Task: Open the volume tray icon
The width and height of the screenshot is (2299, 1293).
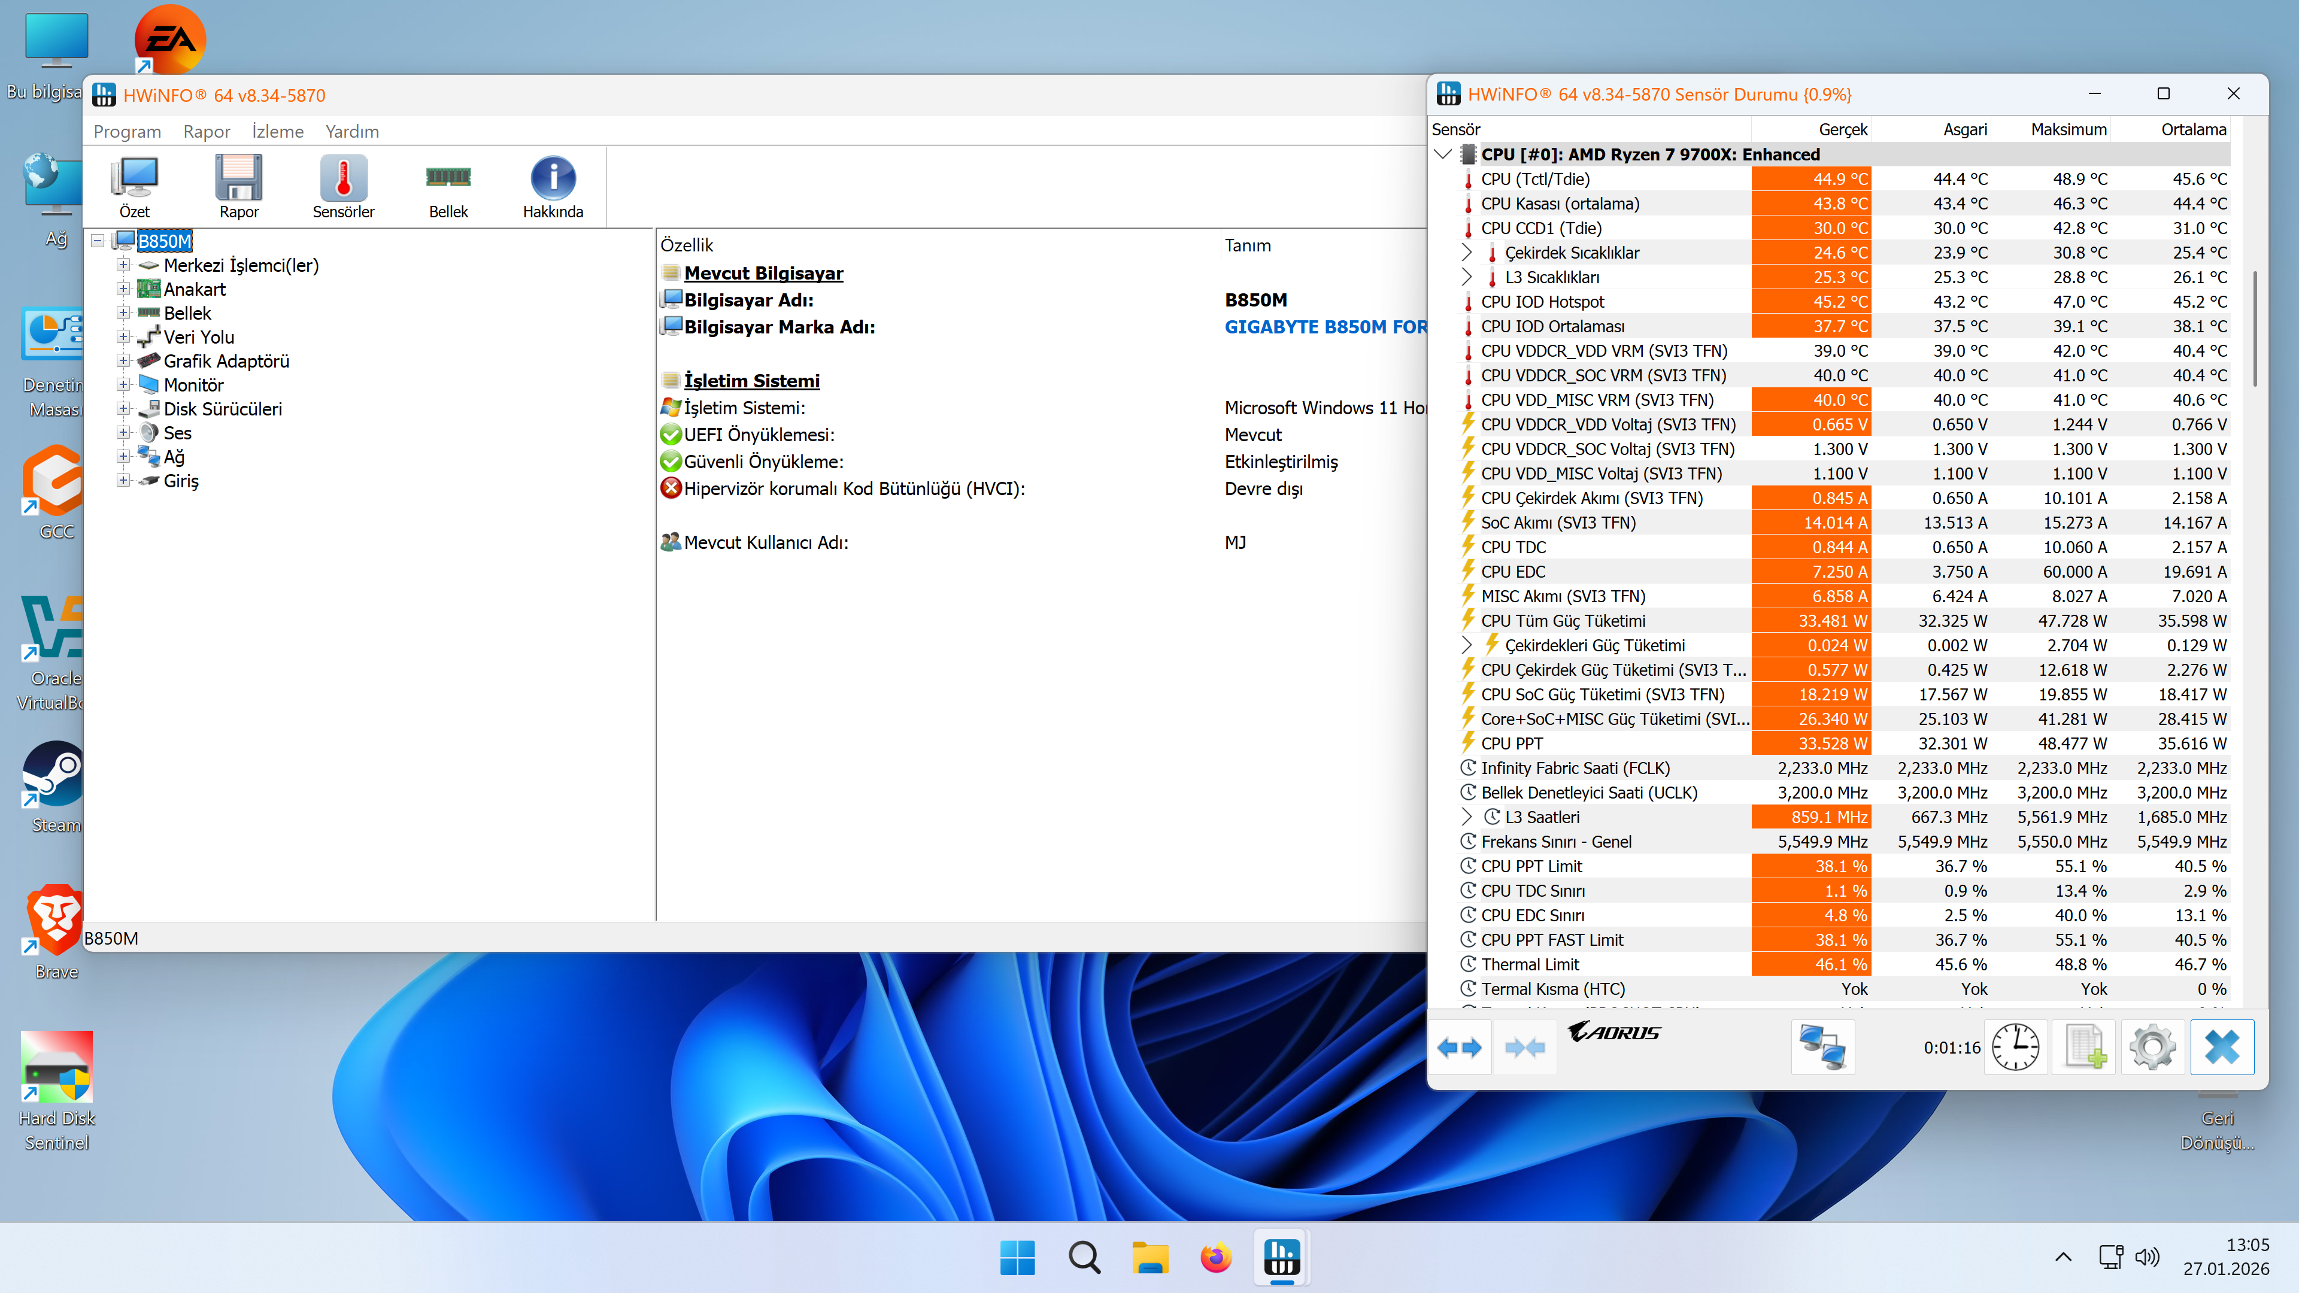Action: [x=2148, y=1256]
